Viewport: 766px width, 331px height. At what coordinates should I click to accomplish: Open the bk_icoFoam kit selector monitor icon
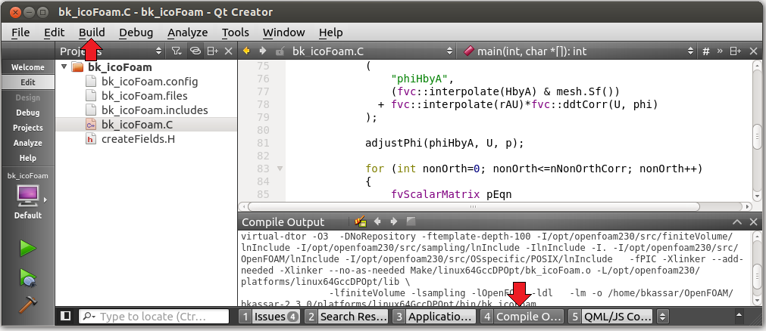pos(28,195)
